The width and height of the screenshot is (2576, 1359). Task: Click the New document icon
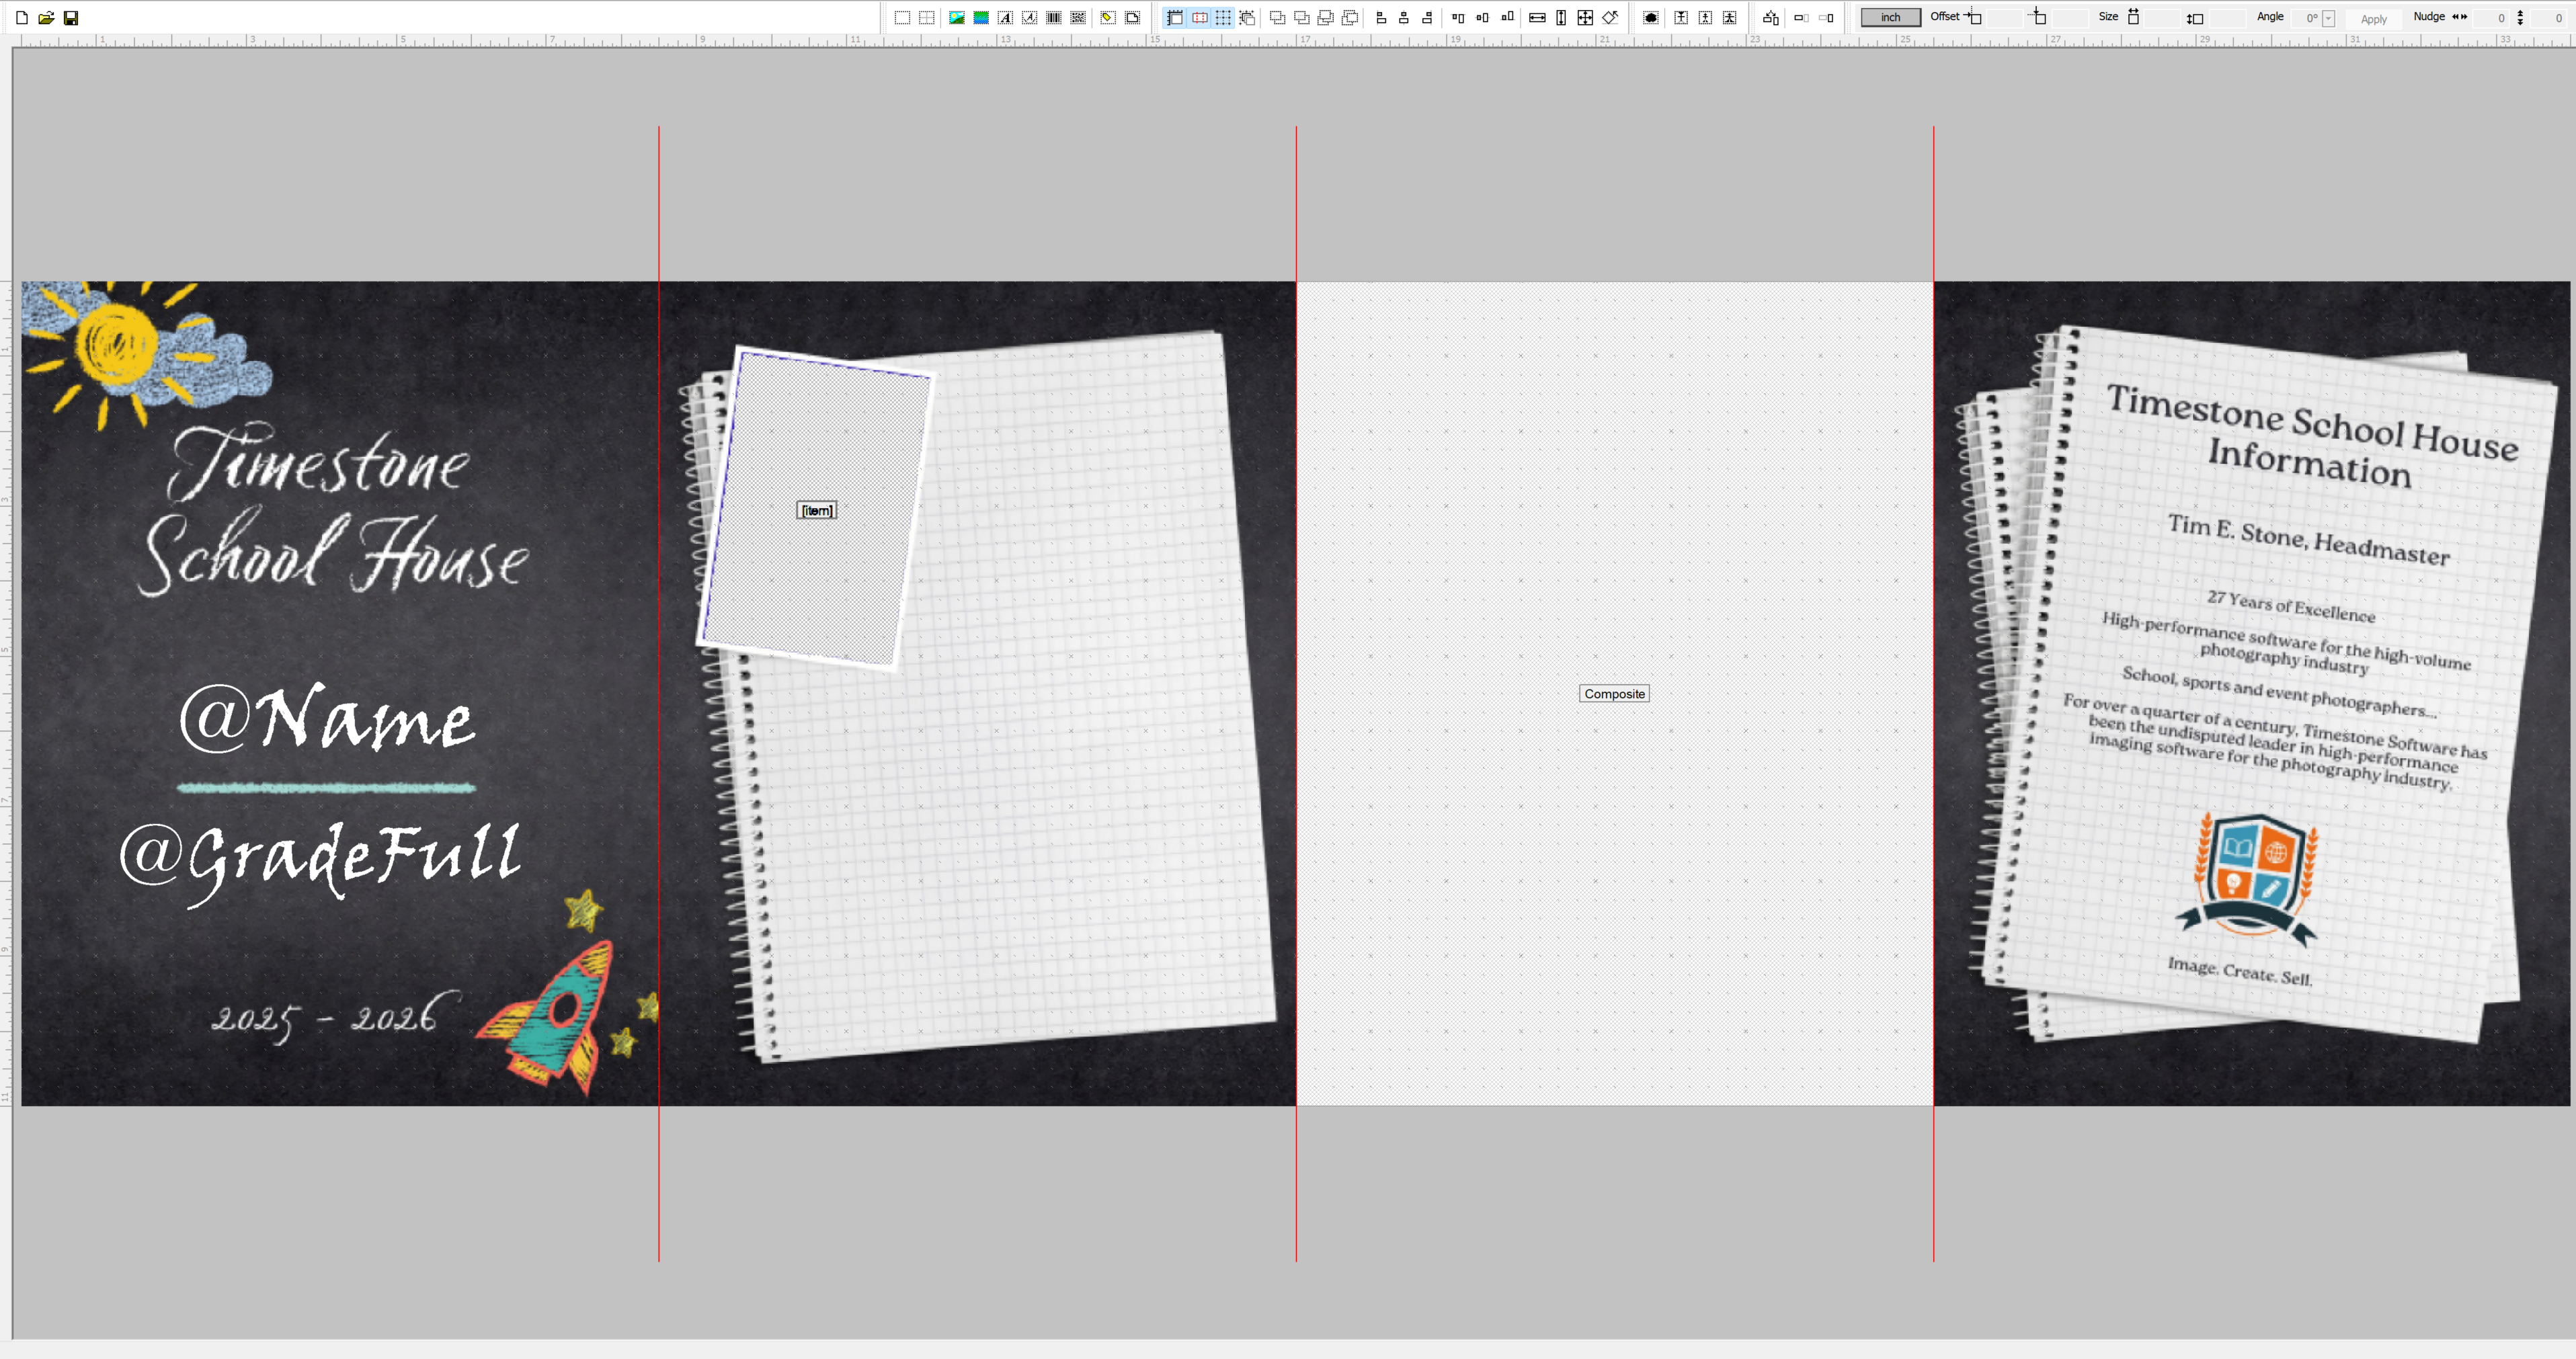(21, 17)
